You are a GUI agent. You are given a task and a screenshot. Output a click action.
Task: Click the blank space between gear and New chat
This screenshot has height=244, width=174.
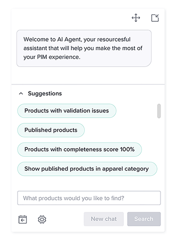click(65, 219)
